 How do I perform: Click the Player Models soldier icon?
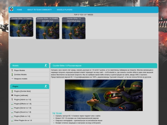point(12,70)
